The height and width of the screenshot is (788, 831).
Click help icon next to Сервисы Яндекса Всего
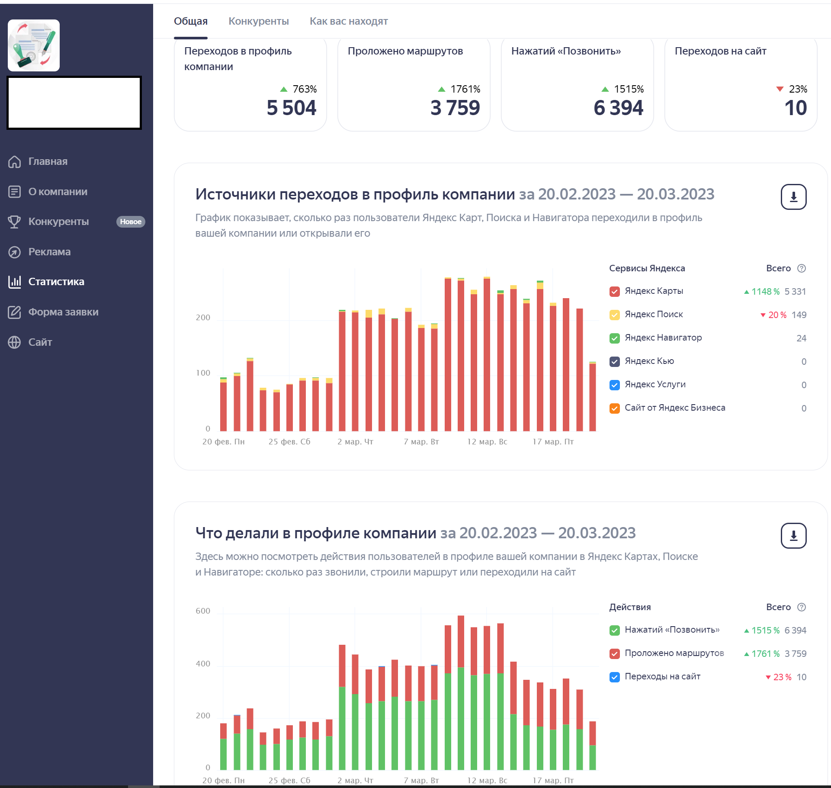pos(802,268)
